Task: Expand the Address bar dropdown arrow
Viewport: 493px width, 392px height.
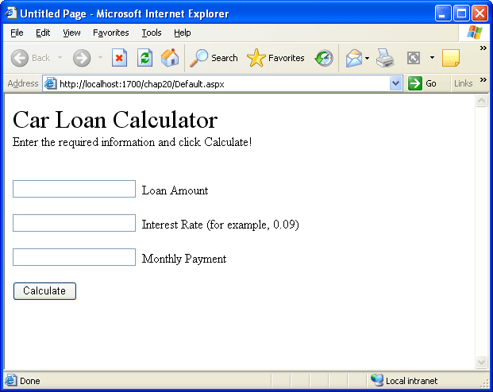Action: (x=396, y=83)
